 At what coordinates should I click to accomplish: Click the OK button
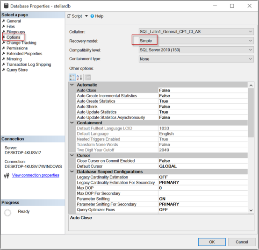pos(212,242)
